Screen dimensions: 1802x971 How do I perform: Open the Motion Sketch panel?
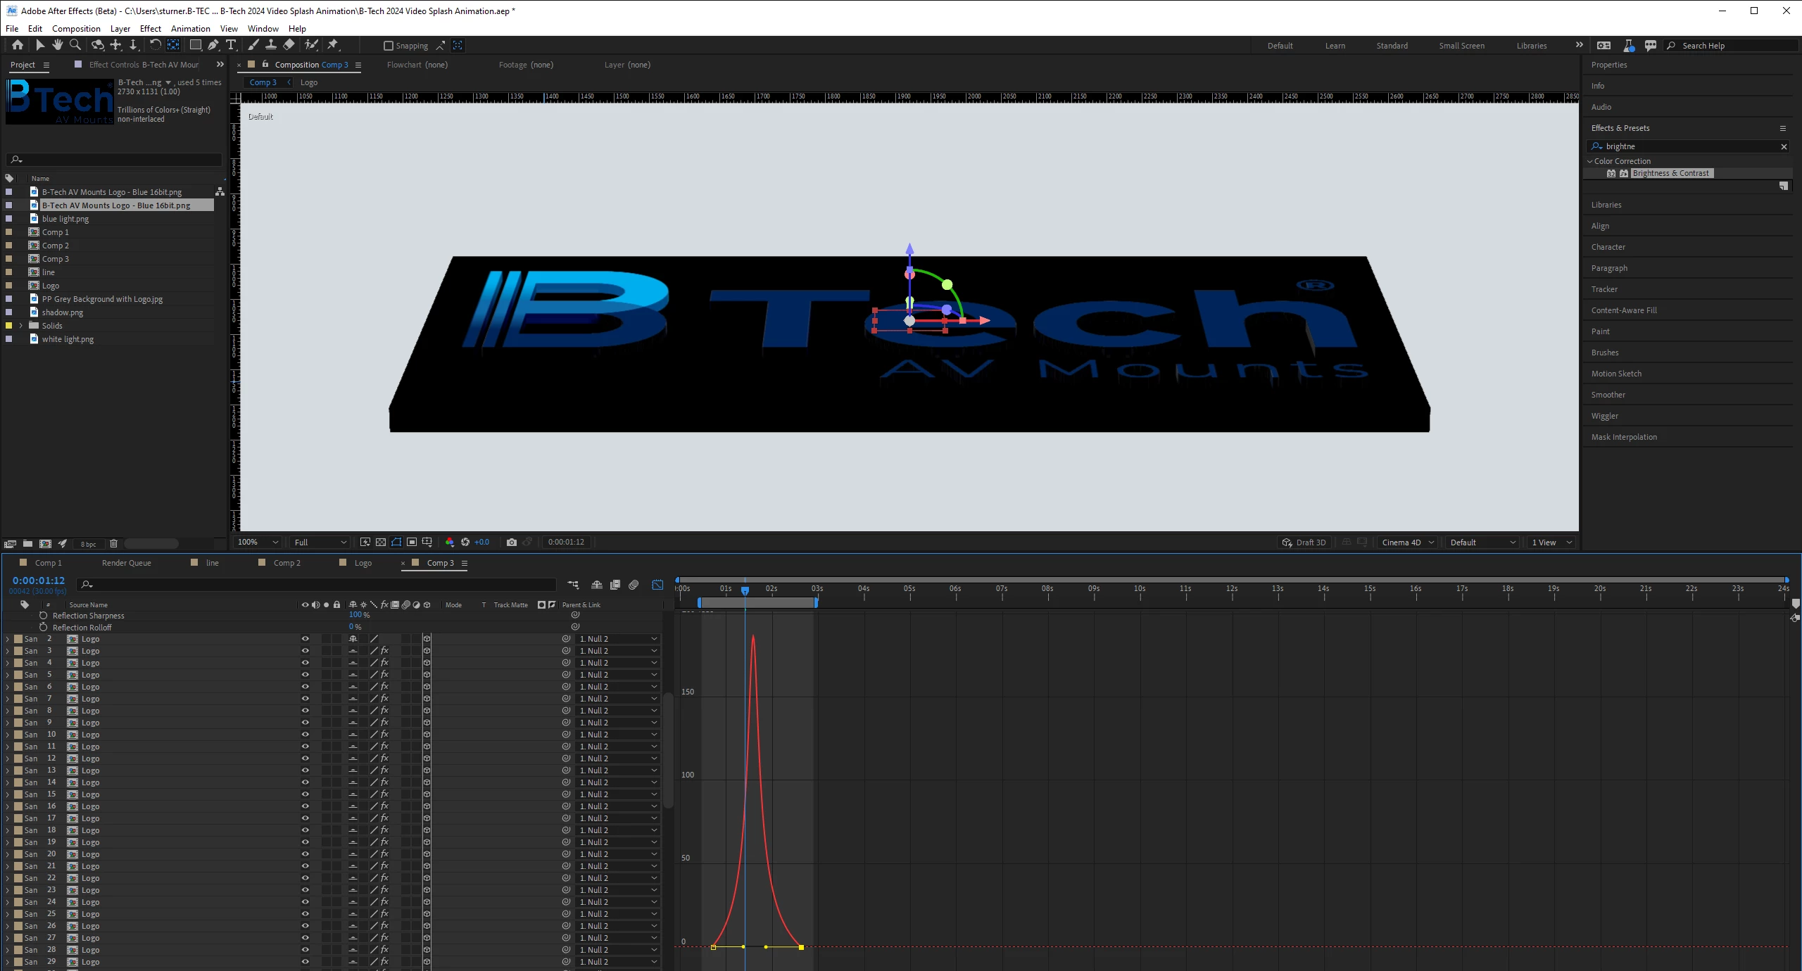[1616, 374]
